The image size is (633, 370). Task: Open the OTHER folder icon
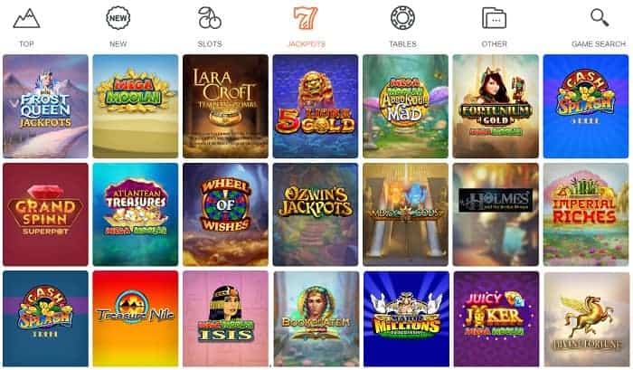pyautogui.click(x=494, y=18)
